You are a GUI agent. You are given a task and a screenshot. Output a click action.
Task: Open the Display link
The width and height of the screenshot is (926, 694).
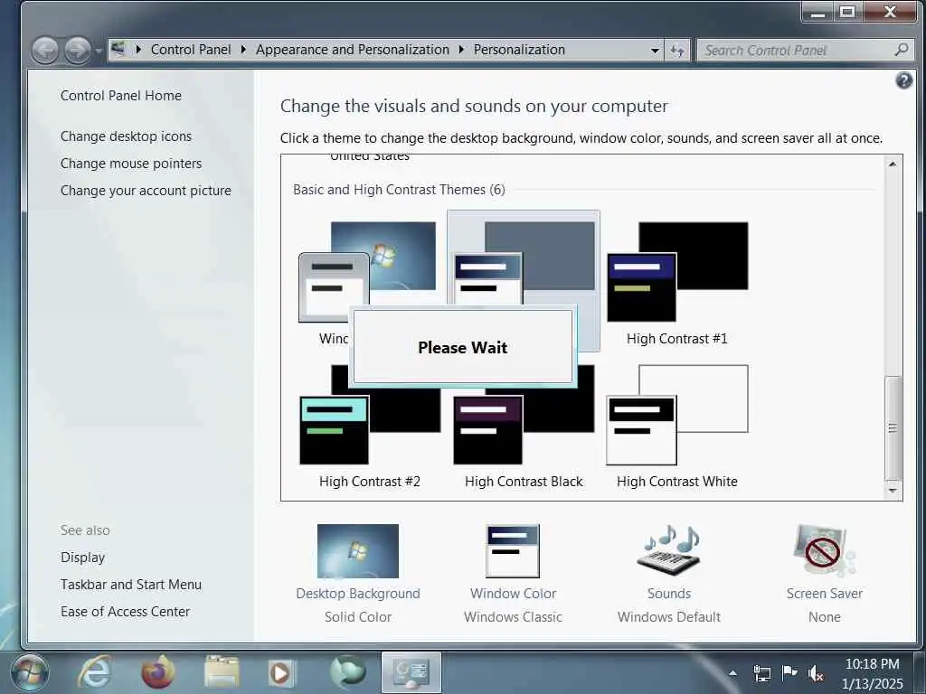click(82, 558)
